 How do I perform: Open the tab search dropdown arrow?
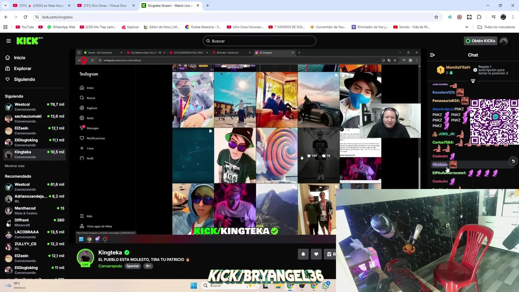point(5,6)
